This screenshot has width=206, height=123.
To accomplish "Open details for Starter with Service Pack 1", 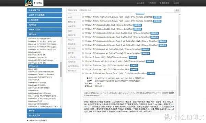I will click(150, 61).
